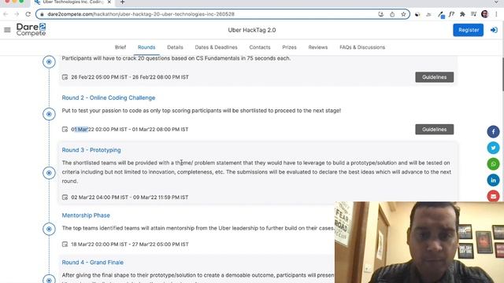This screenshot has width=504, height=283.
Task: Open the Contacts tab
Action: pos(260,47)
